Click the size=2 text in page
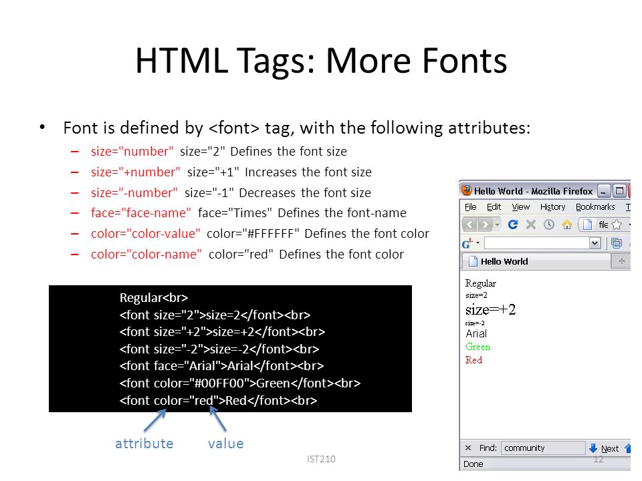 476,295
